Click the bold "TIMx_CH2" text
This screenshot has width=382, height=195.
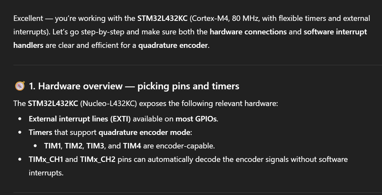point(98,159)
